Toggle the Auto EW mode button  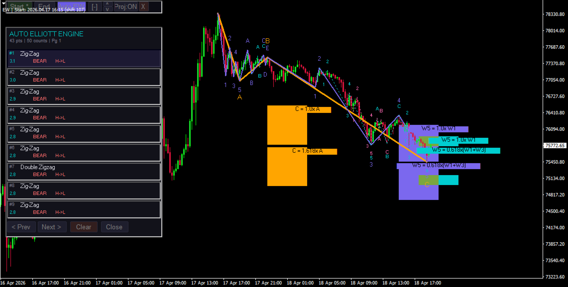coord(71,6)
